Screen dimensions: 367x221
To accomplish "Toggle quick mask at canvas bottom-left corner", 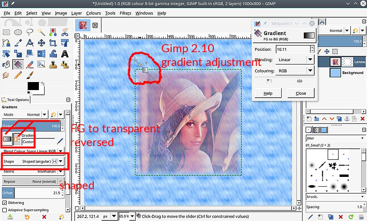I will 77,208.
